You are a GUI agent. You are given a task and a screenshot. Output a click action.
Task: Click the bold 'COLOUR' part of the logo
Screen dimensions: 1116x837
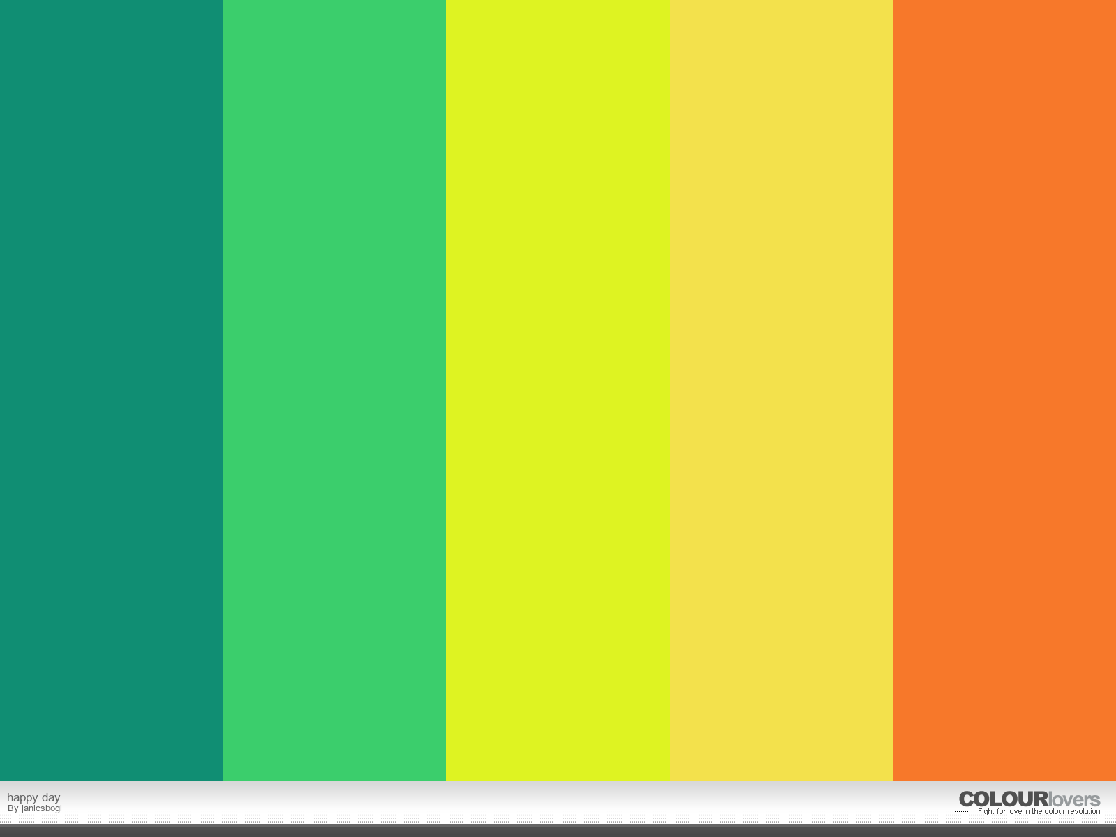(x=1003, y=799)
